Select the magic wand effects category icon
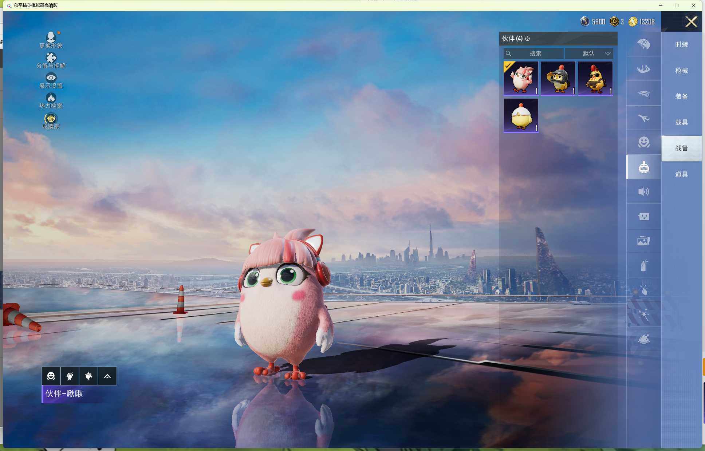The width and height of the screenshot is (705, 451). (644, 314)
